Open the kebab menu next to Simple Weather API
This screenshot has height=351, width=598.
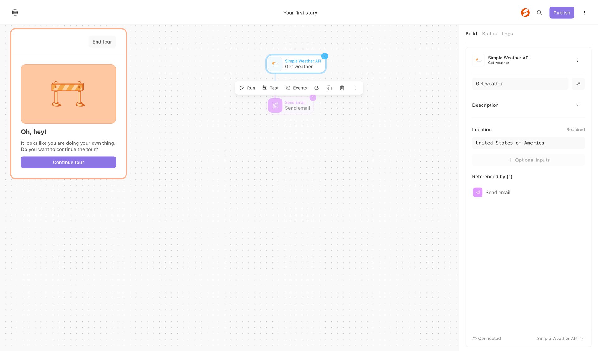tap(578, 60)
